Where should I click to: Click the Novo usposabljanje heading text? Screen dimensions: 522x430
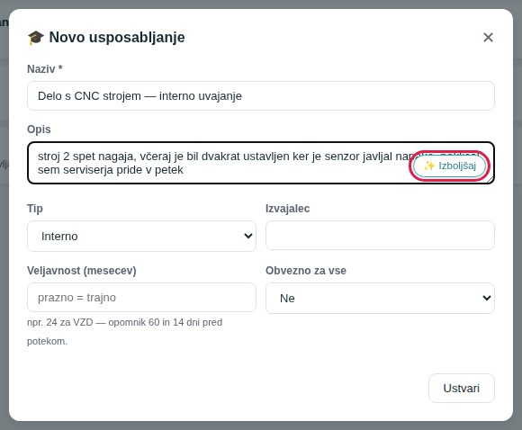tap(117, 37)
